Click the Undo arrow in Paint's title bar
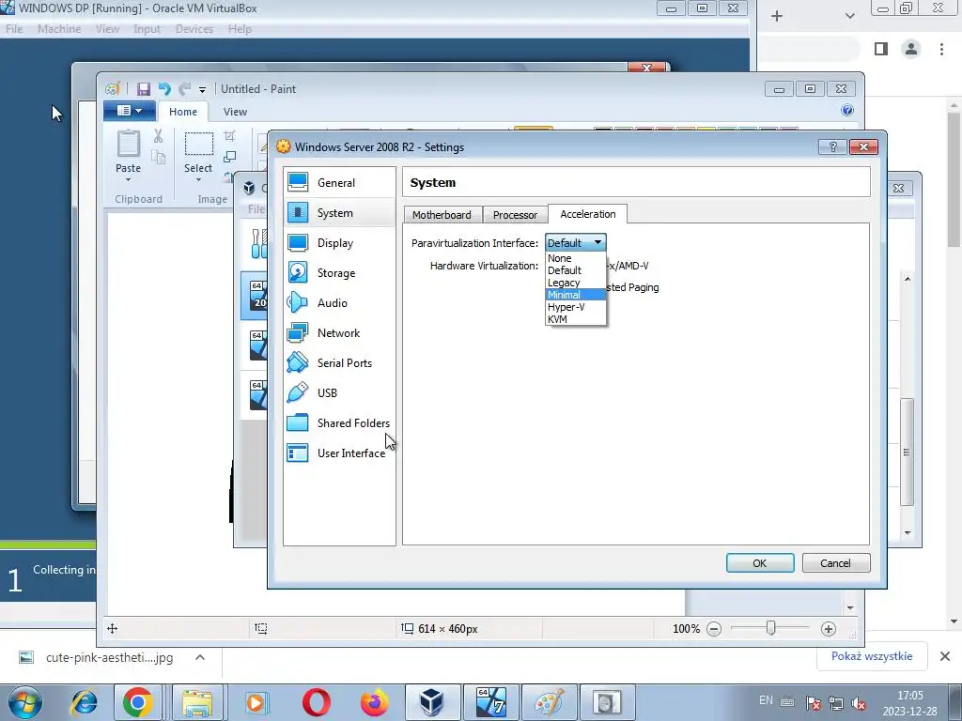 pos(163,89)
